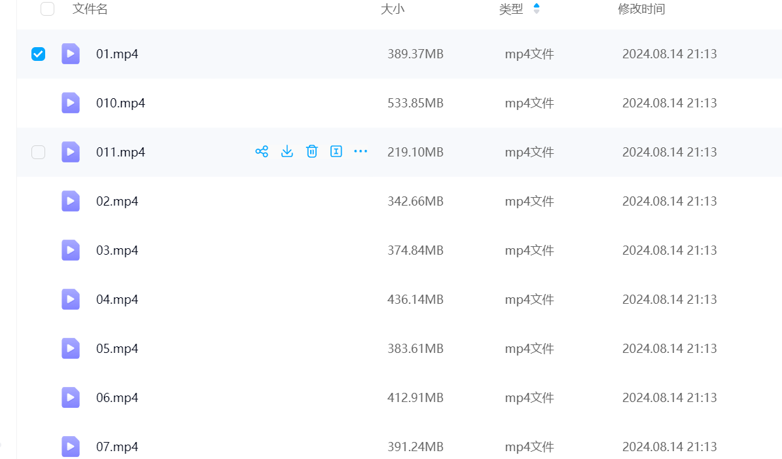Open the 05.mp4 file name link
This screenshot has height=459, width=782.
pos(117,348)
